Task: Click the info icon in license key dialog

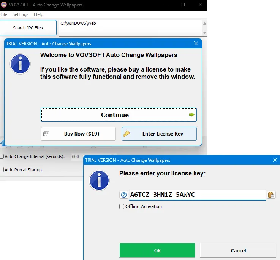Action: 99,180
